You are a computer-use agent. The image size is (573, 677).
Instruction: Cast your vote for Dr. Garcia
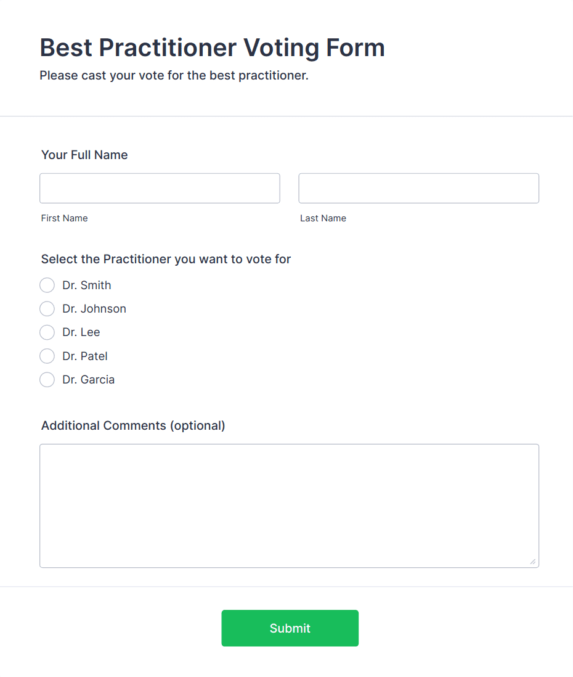point(47,379)
